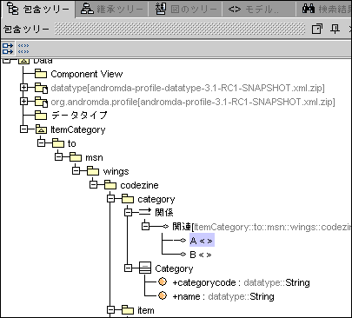Collapse the 関係 relations node
The height and width of the screenshot is (318, 352).
[128, 212]
